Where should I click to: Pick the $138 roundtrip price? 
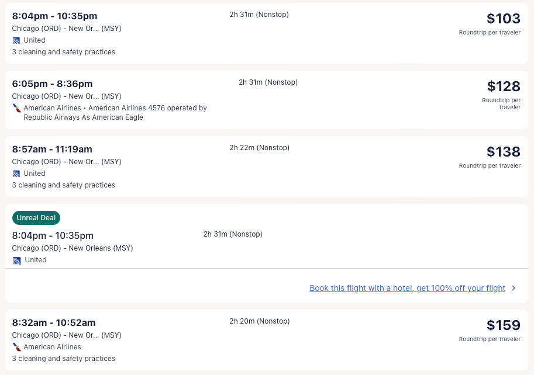click(x=503, y=152)
